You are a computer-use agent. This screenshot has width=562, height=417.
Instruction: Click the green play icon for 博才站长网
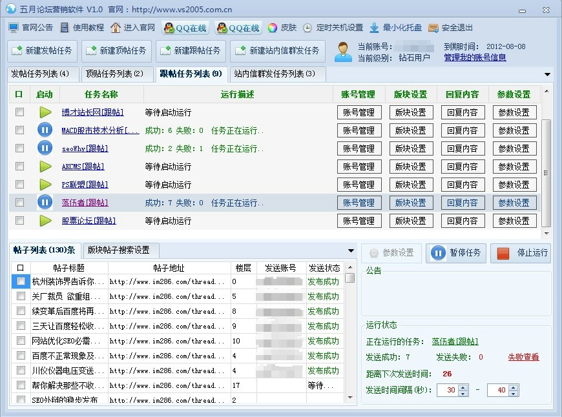tap(45, 112)
